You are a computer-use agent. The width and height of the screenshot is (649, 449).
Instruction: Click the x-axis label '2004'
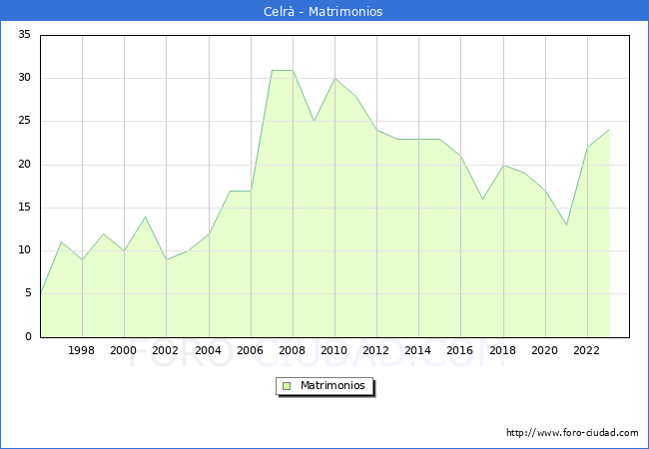coord(208,350)
